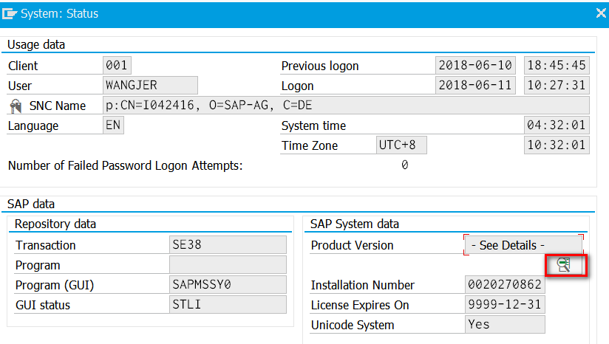Click the Previous logon date field
The image size is (609, 344).
pos(475,66)
